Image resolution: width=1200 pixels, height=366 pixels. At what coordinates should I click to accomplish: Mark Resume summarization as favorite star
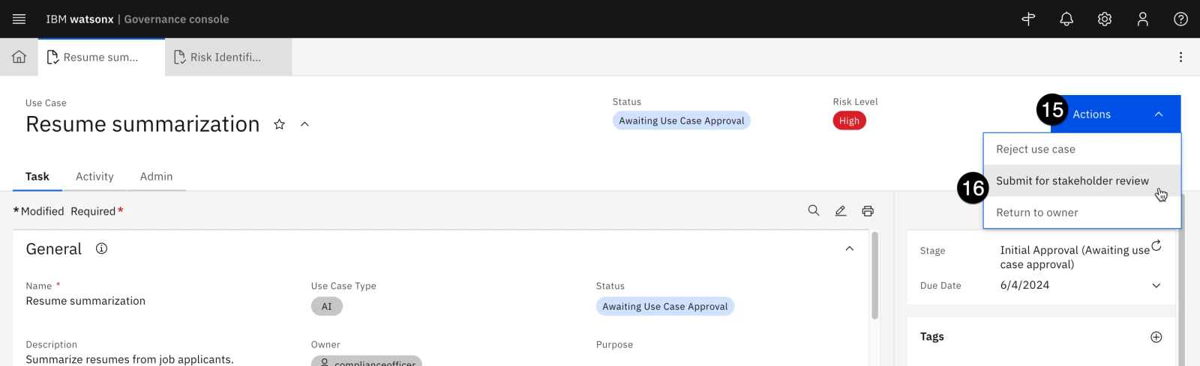279,124
